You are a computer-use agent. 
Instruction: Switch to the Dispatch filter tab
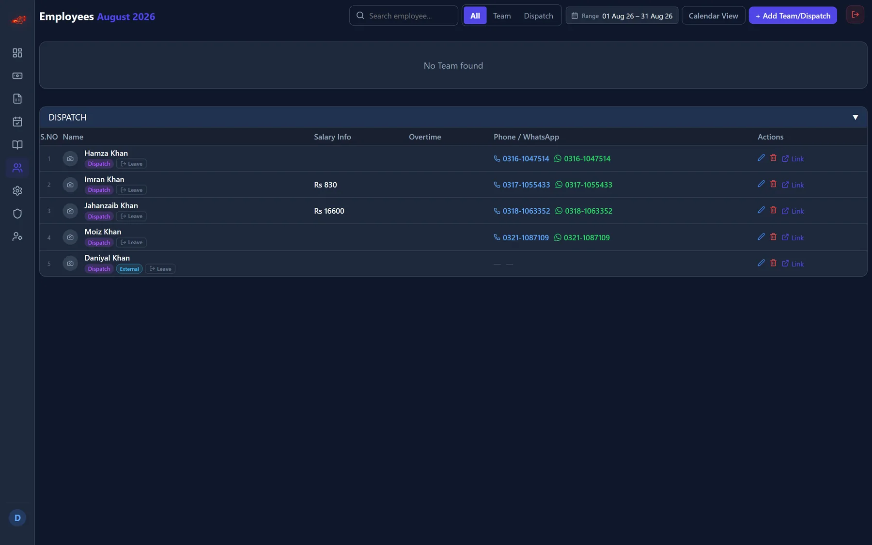click(538, 16)
